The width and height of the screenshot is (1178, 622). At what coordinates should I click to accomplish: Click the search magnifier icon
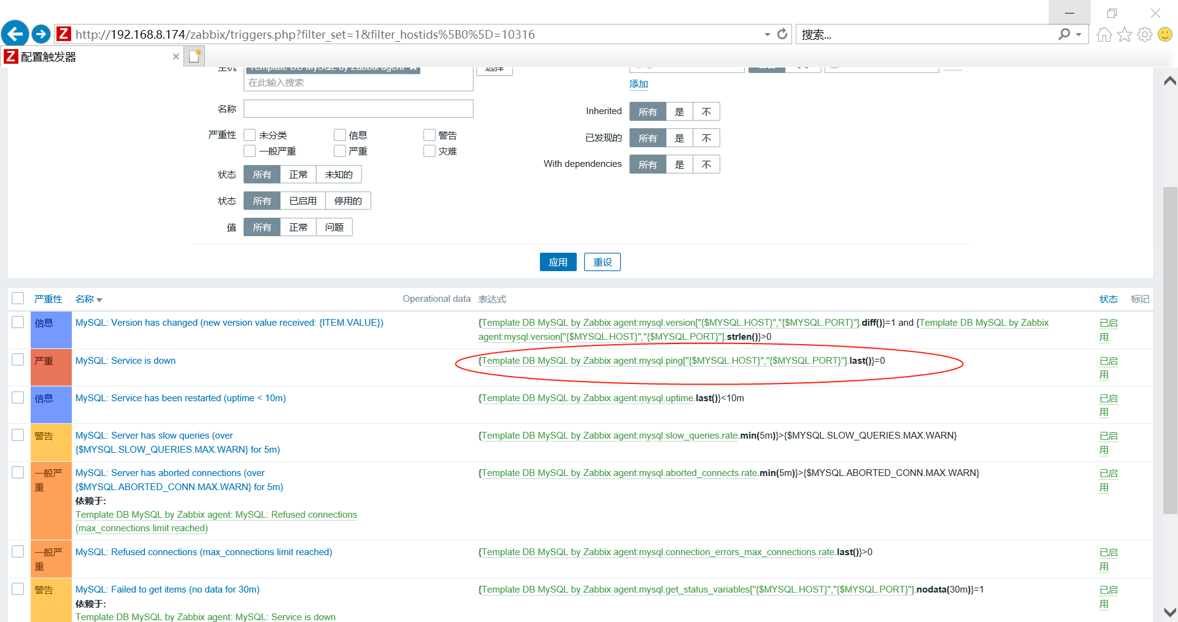tap(1064, 34)
